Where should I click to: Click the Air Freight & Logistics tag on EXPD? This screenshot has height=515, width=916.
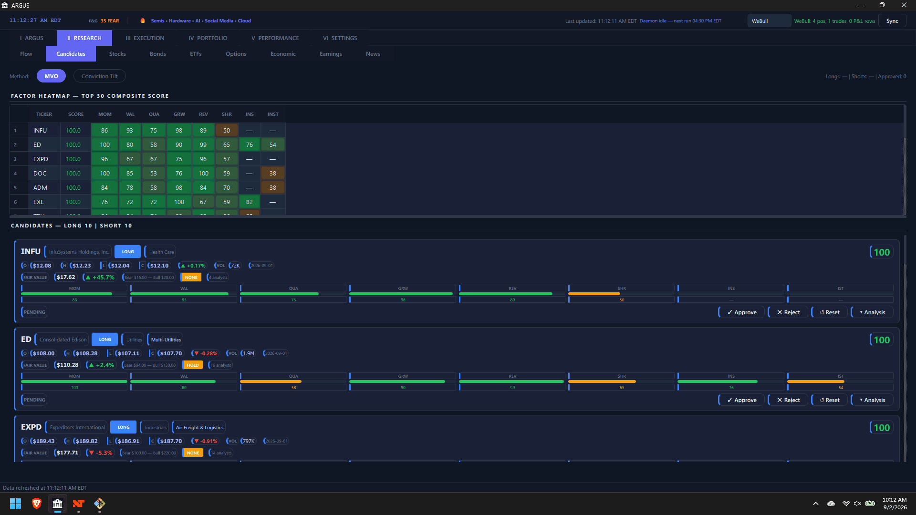point(199,427)
